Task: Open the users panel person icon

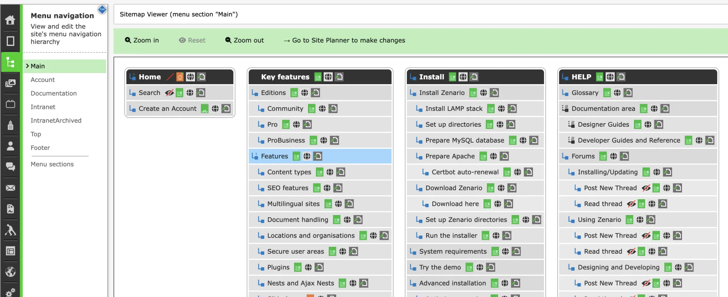Action: [x=10, y=146]
